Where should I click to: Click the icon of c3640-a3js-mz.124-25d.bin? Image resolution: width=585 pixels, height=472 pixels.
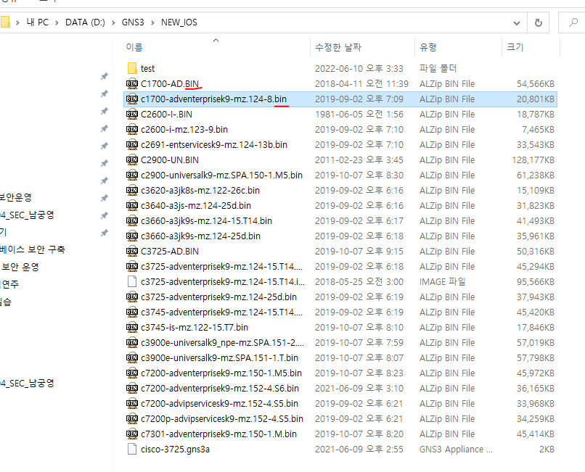click(131, 205)
